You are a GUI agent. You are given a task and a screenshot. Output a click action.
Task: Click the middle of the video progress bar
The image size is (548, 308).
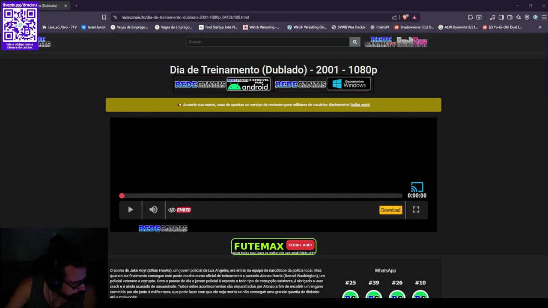(261, 195)
